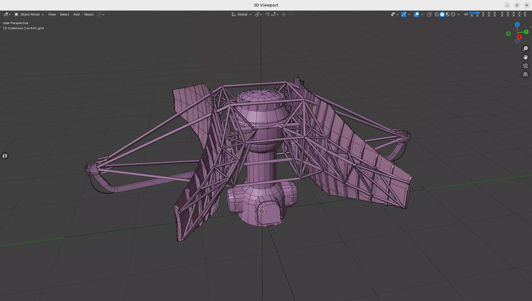The height and width of the screenshot is (301, 532).
Task: Open the proportional editing falloff menu
Action: [291, 14]
